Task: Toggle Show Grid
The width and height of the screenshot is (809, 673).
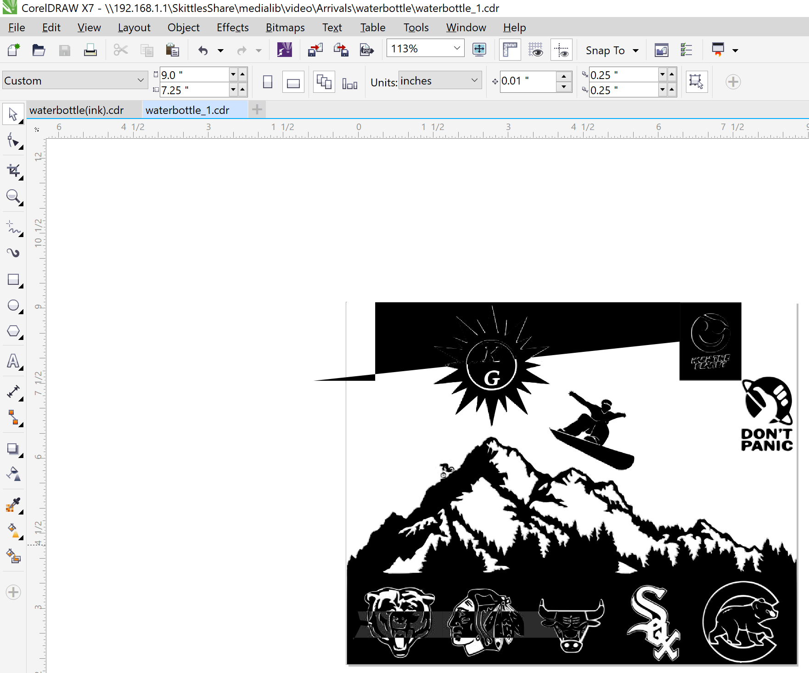Action: (x=535, y=50)
